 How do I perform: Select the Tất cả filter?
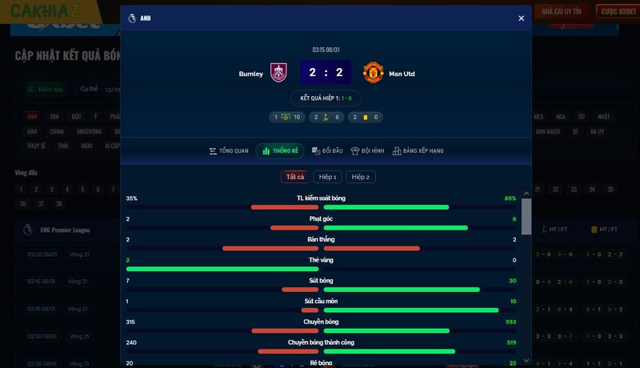coord(294,177)
